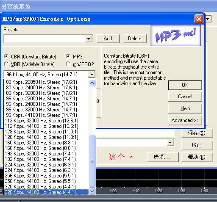This screenshot has height=202, width=217.
Task: Click the 1:10 marker on the timeline ruler
Action: (x=136, y=191)
